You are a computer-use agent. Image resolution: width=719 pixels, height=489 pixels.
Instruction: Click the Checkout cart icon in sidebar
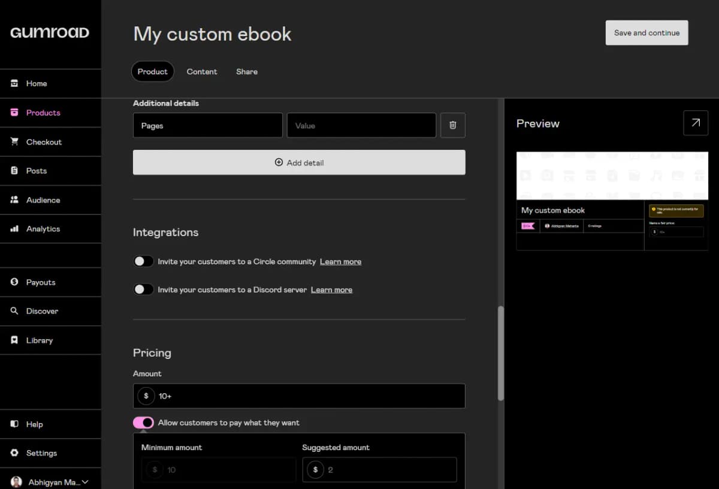click(14, 142)
